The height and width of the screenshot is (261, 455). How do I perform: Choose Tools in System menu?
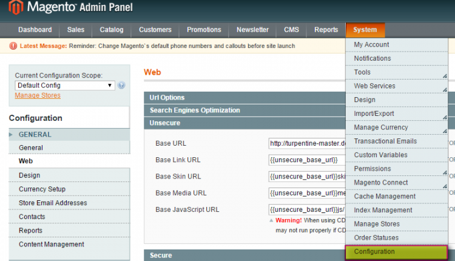[397, 72]
